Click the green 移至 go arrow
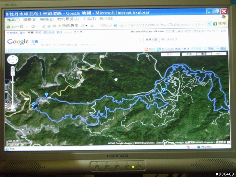Viewport: 236px width, 177px height. click(215, 24)
